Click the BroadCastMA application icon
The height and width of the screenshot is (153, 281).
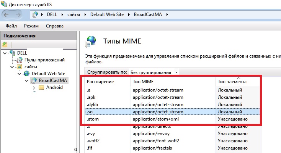(x=34, y=81)
